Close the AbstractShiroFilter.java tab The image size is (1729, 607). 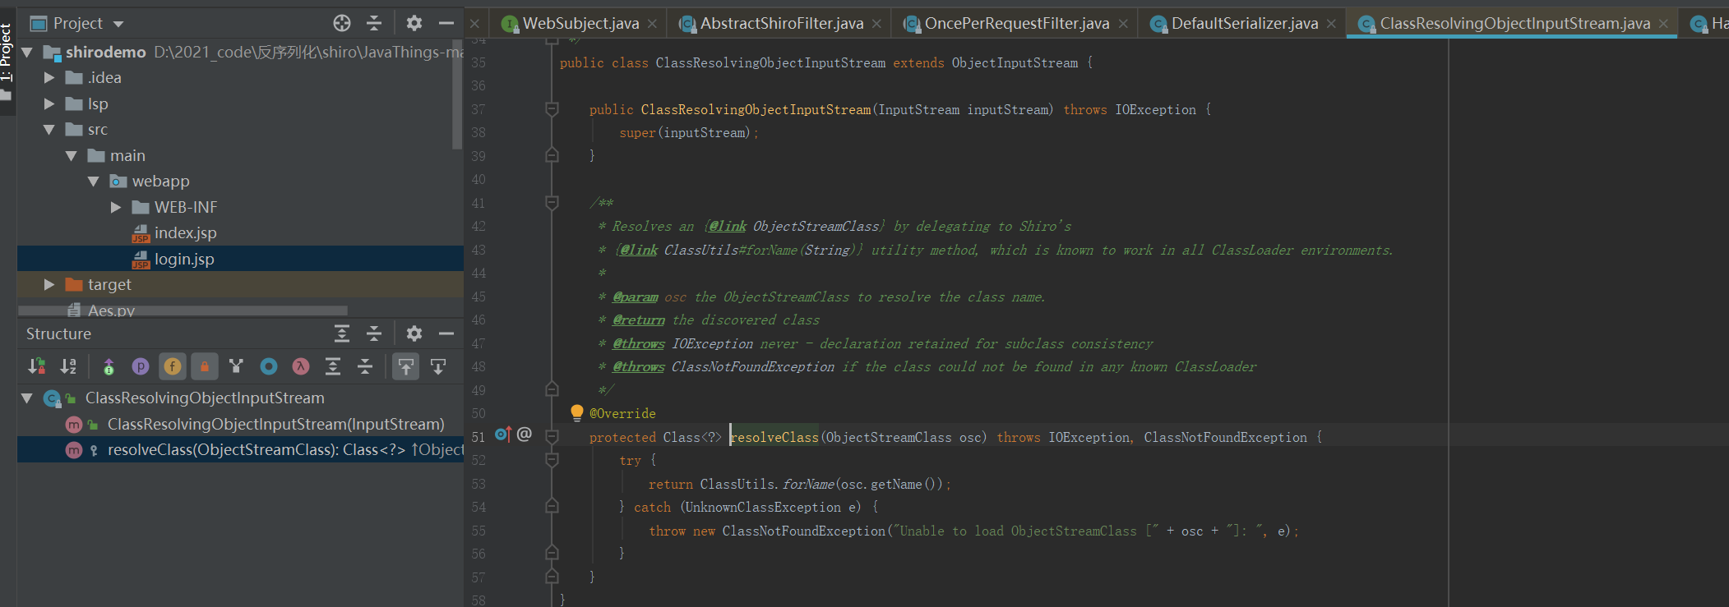[877, 24]
